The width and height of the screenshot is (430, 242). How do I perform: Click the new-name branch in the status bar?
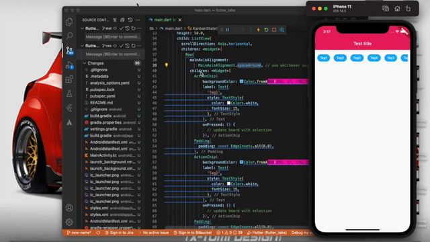point(79,233)
